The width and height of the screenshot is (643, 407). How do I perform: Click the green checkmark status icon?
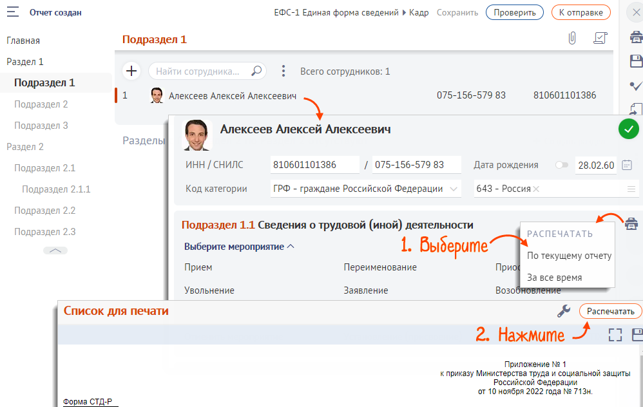click(x=628, y=129)
